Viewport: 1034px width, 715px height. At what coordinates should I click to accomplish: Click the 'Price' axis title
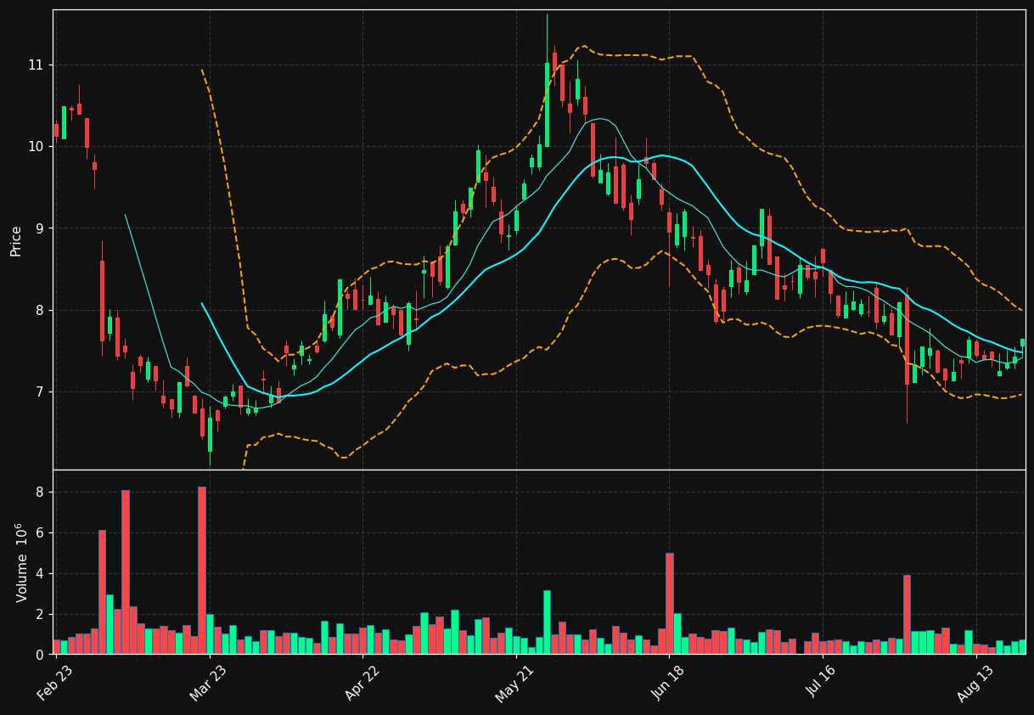(16, 241)
